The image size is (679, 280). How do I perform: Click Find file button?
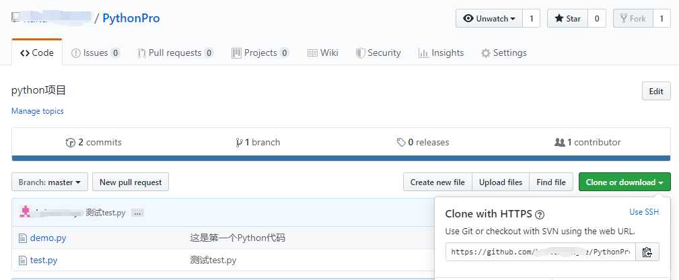coord(551,182)
